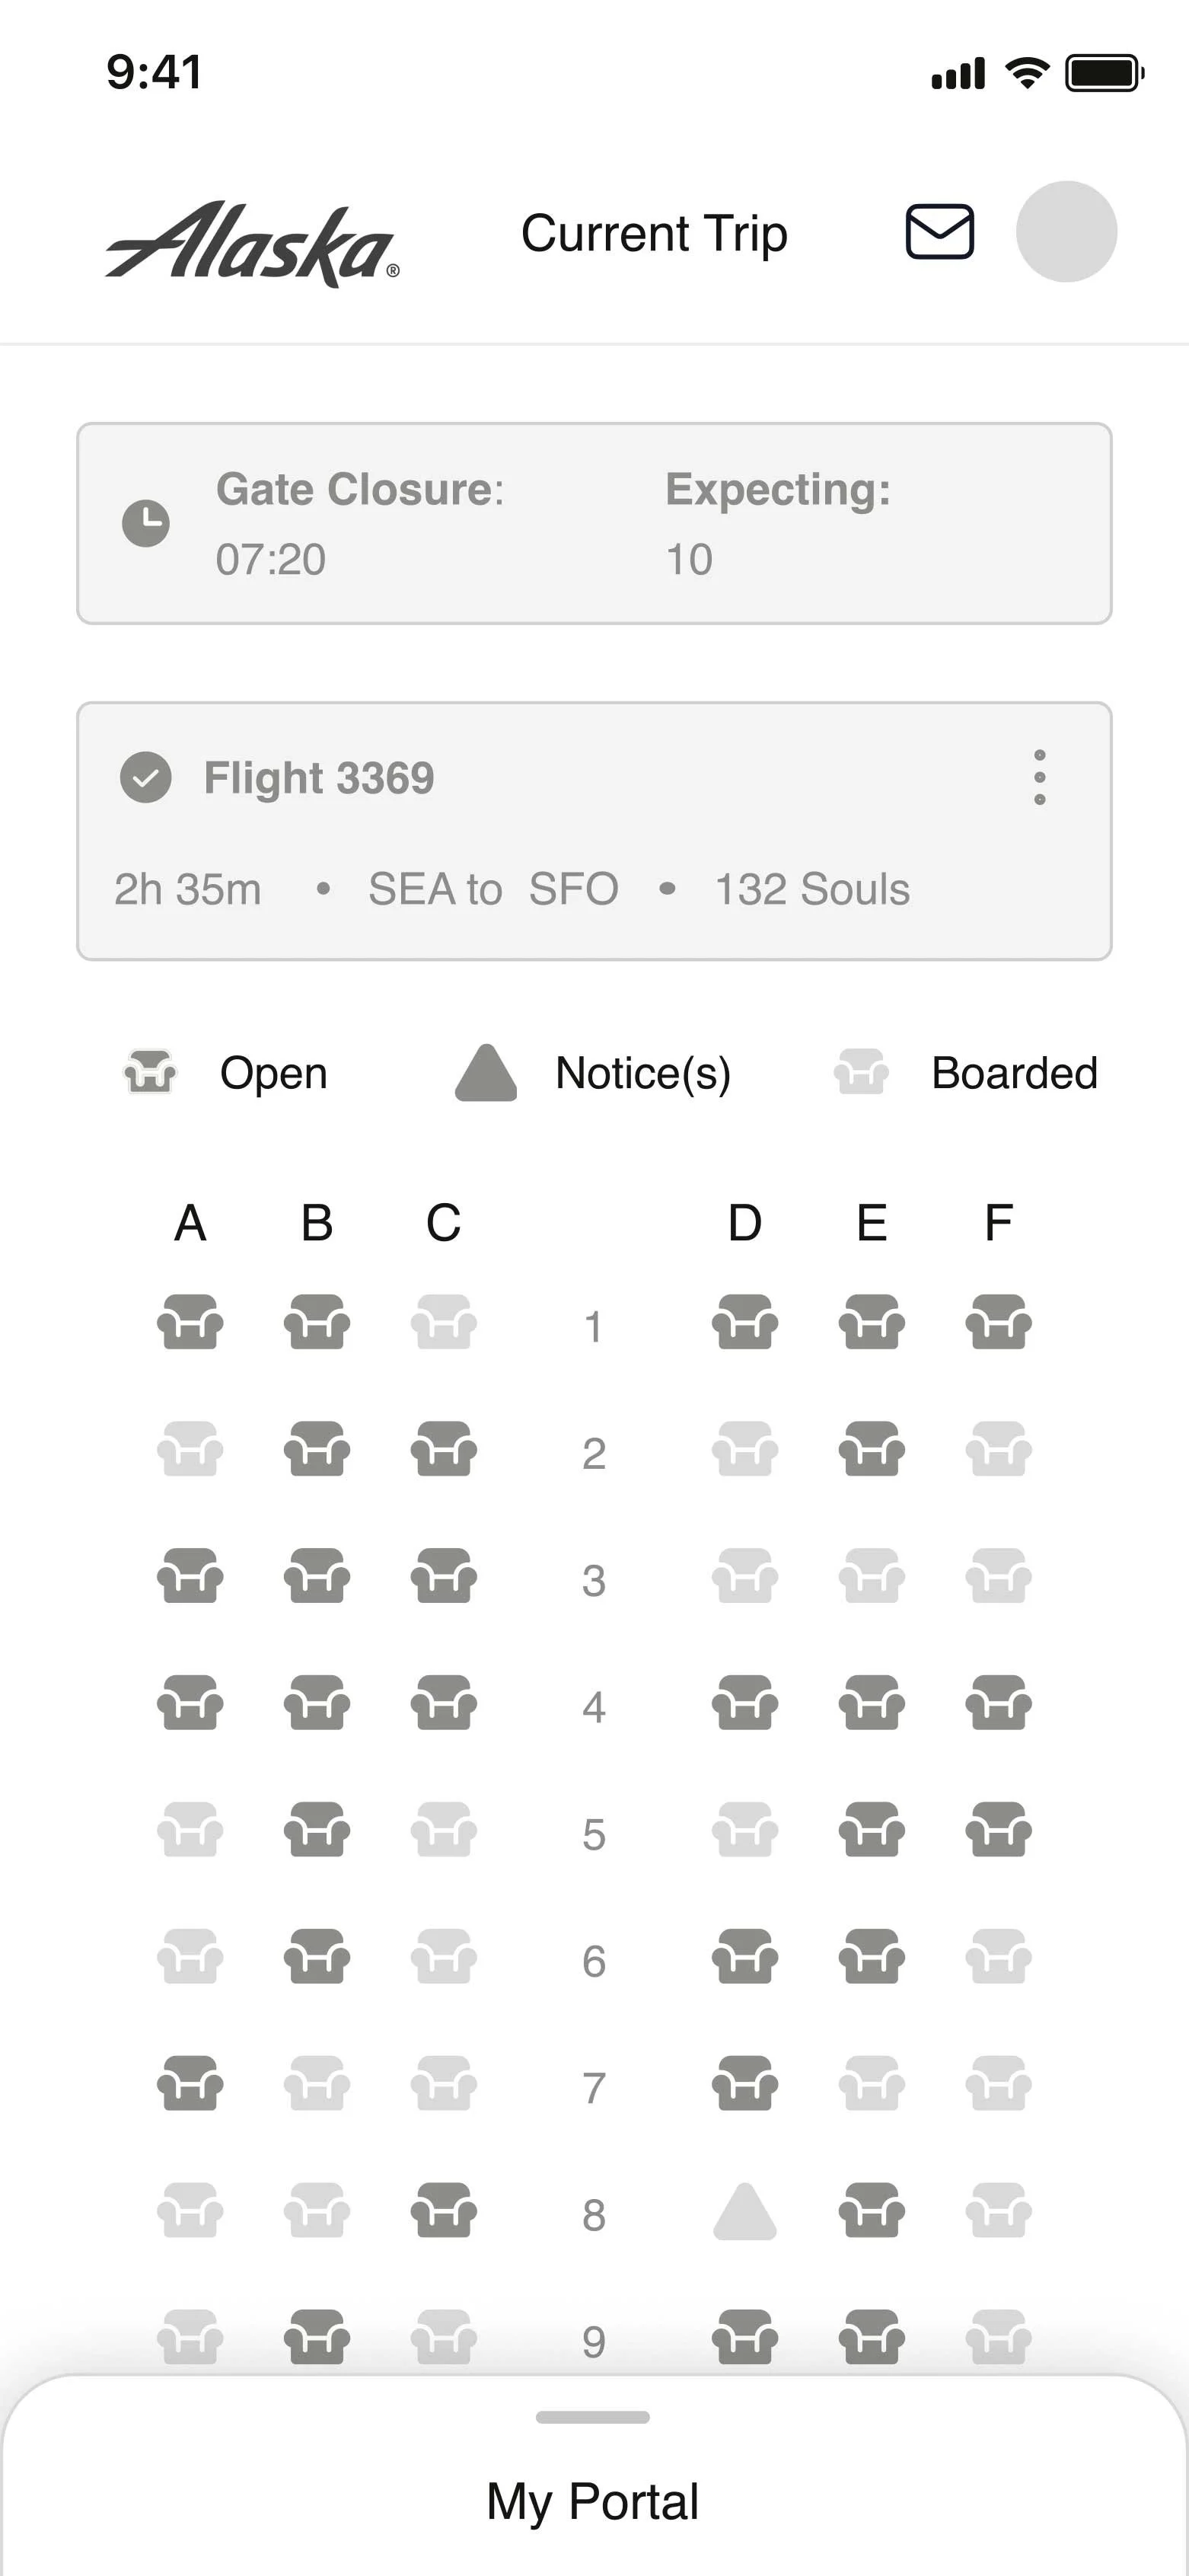Select the notice triangle at seat 8D
The height and width of the screenshot is (2576, 1189).
pyautogui.click(x=745, y=2211)
